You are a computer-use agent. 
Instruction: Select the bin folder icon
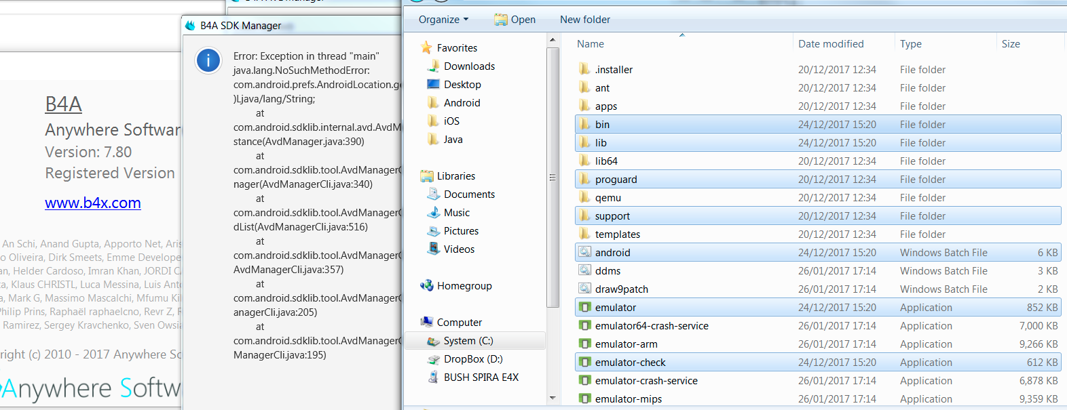[584, 124]
